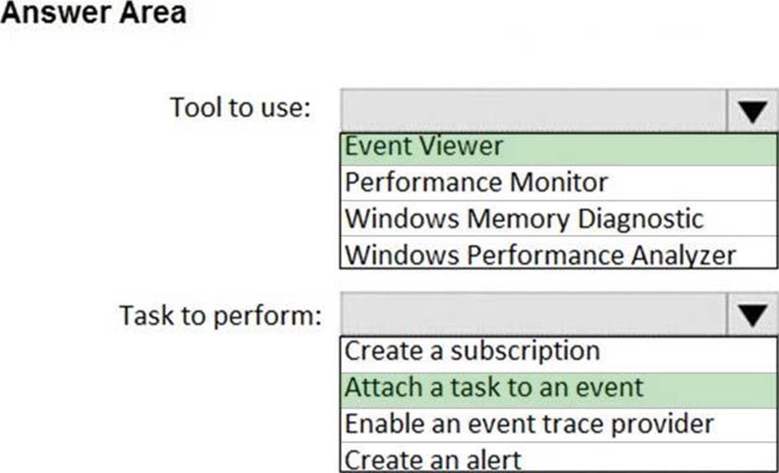Expand the Task to perform dropdown arrow

pos(753,314)
